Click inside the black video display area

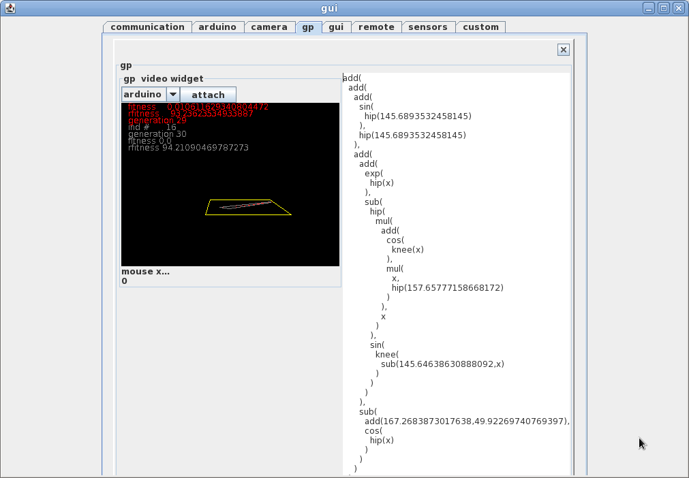click(230, 185)
